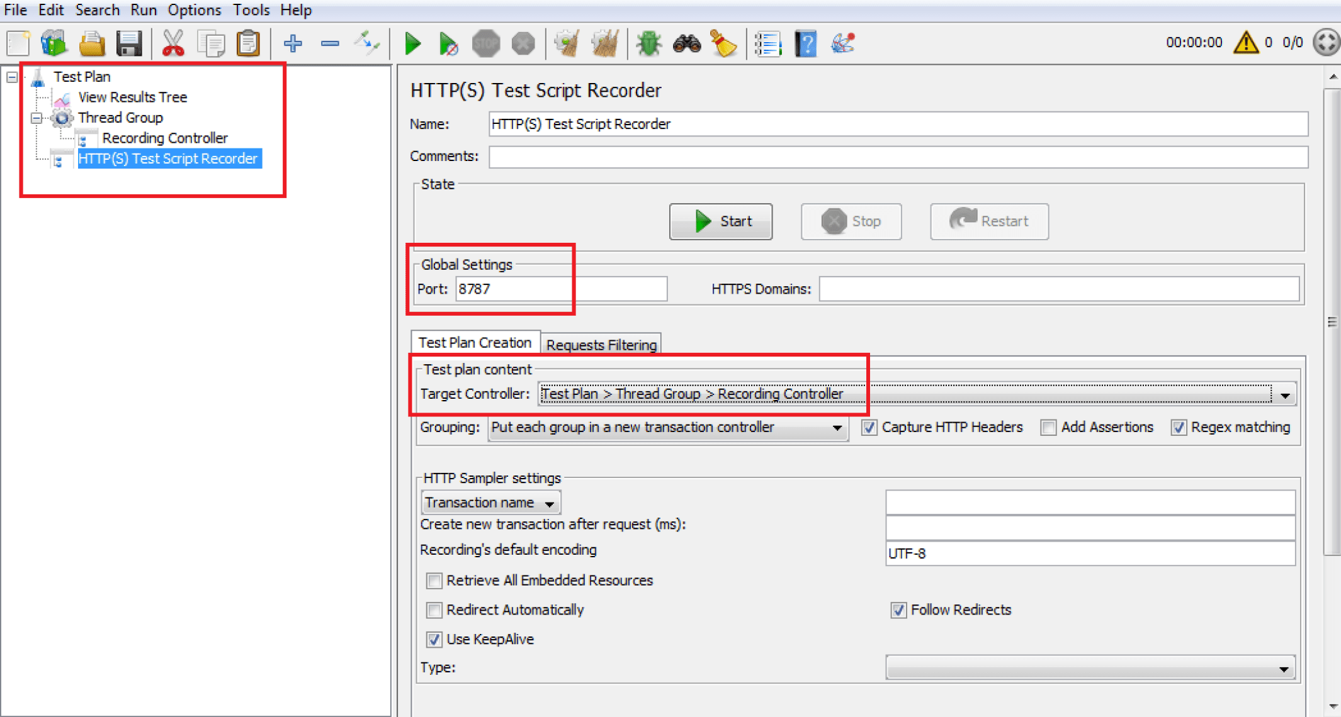Select Recording Controller in tree
Screen dimensions: 1341x717
165,138
